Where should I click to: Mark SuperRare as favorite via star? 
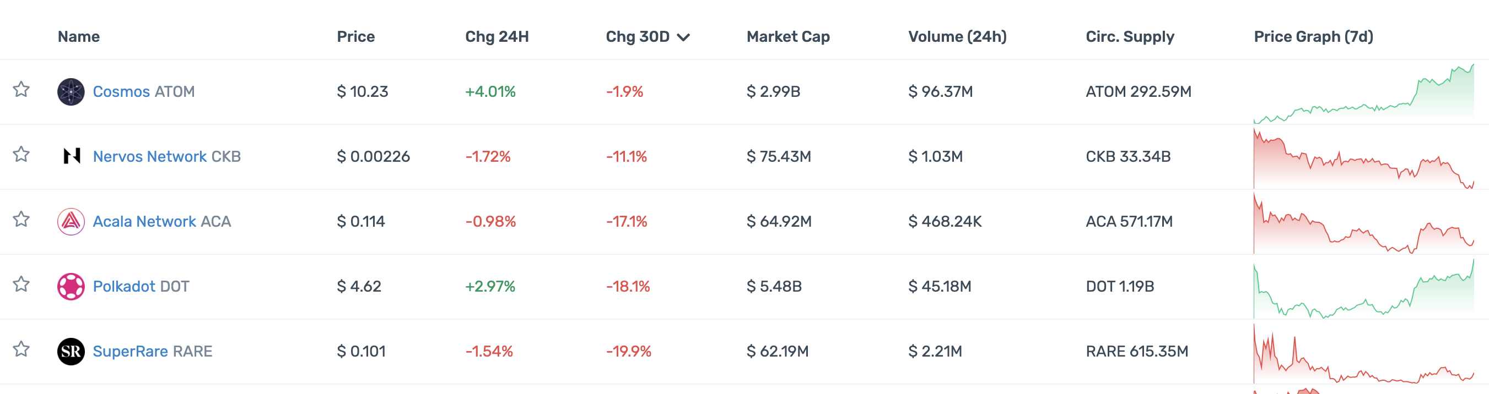(x=21, y=349)
